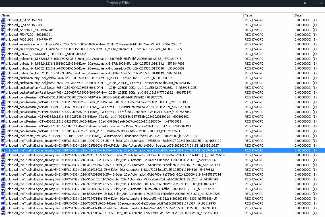Click the icon of the unlocked_realDream_sdxlPony14 value
Image resolution: width=325 pixels, height=217 pixels.
coord(3,136)
